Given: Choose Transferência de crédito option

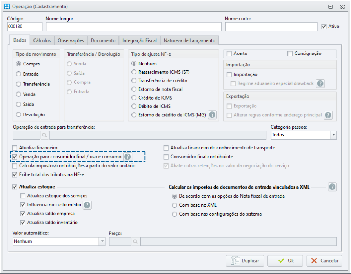Looking at the screenshot, I should tap(134, 80).
